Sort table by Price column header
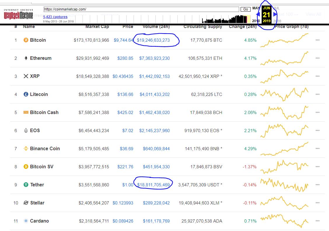Viewport: 329px width, 231px height. [x=128, y=27]
